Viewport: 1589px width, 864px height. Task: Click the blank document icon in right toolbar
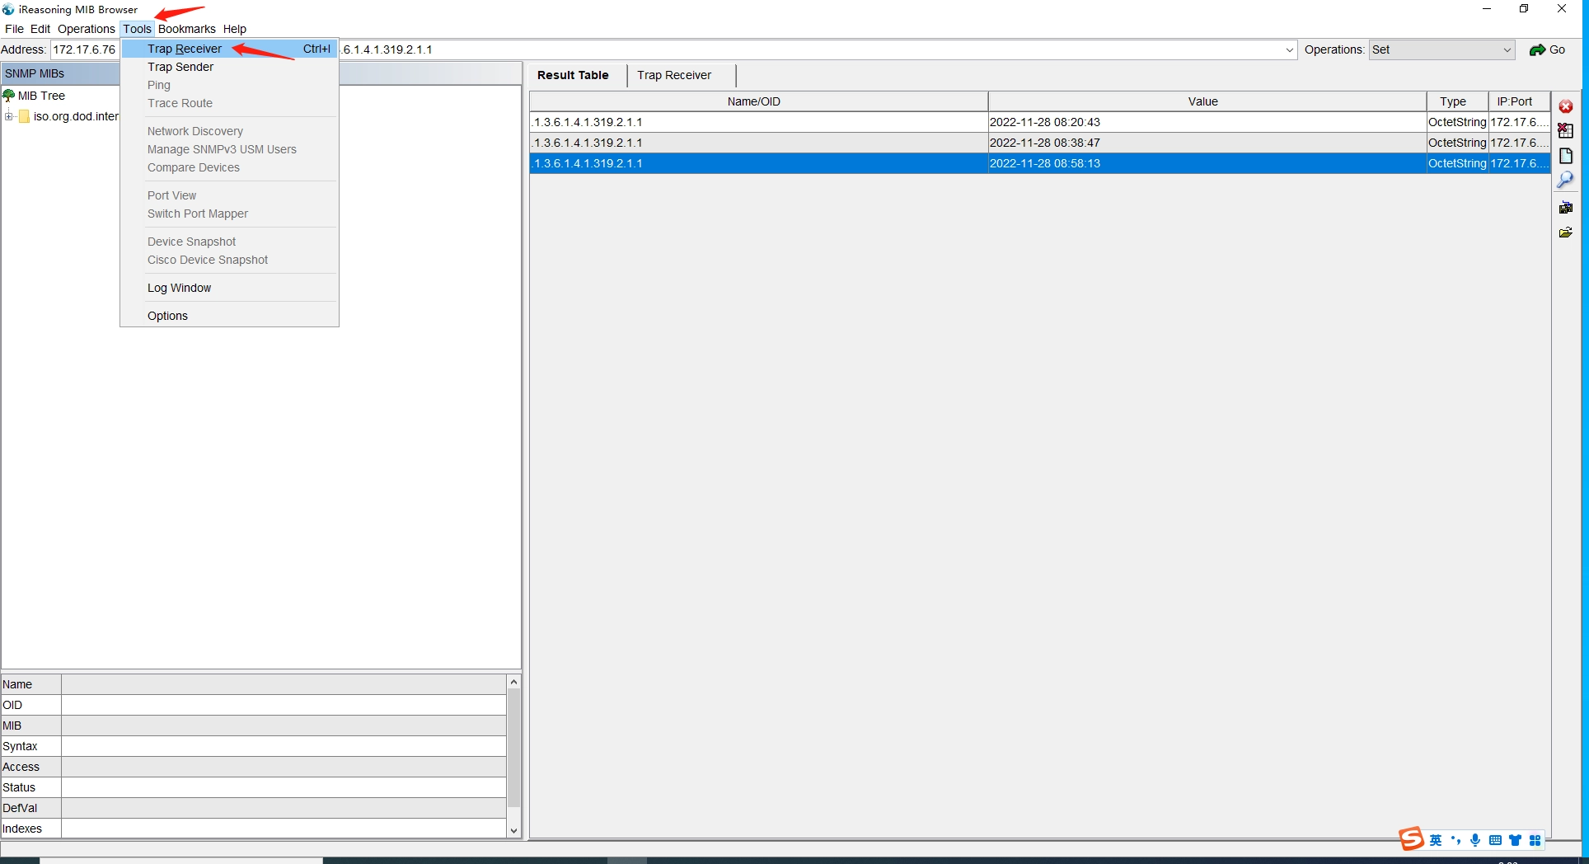(1565, 156)
